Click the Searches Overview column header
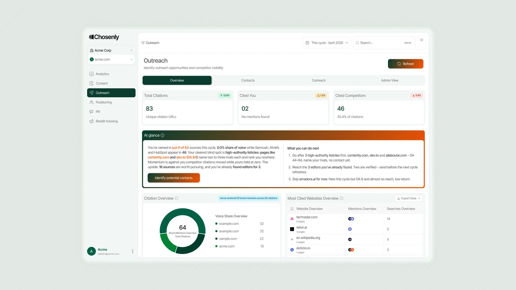 point(401,209)
